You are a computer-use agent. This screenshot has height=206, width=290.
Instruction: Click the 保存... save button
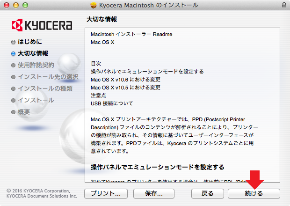[x=154, y=193]
